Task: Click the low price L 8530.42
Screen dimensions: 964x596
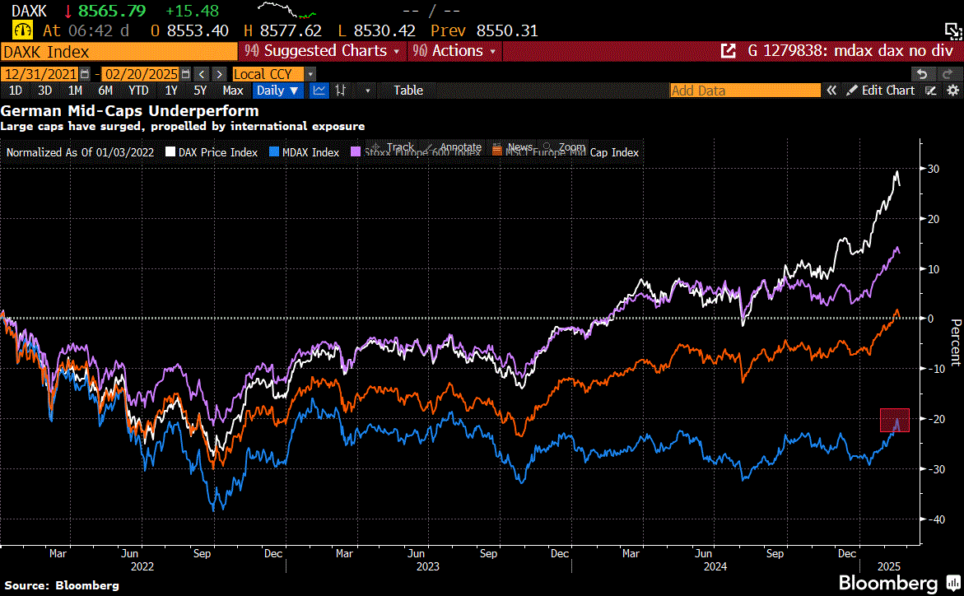Action: point(377,30)
